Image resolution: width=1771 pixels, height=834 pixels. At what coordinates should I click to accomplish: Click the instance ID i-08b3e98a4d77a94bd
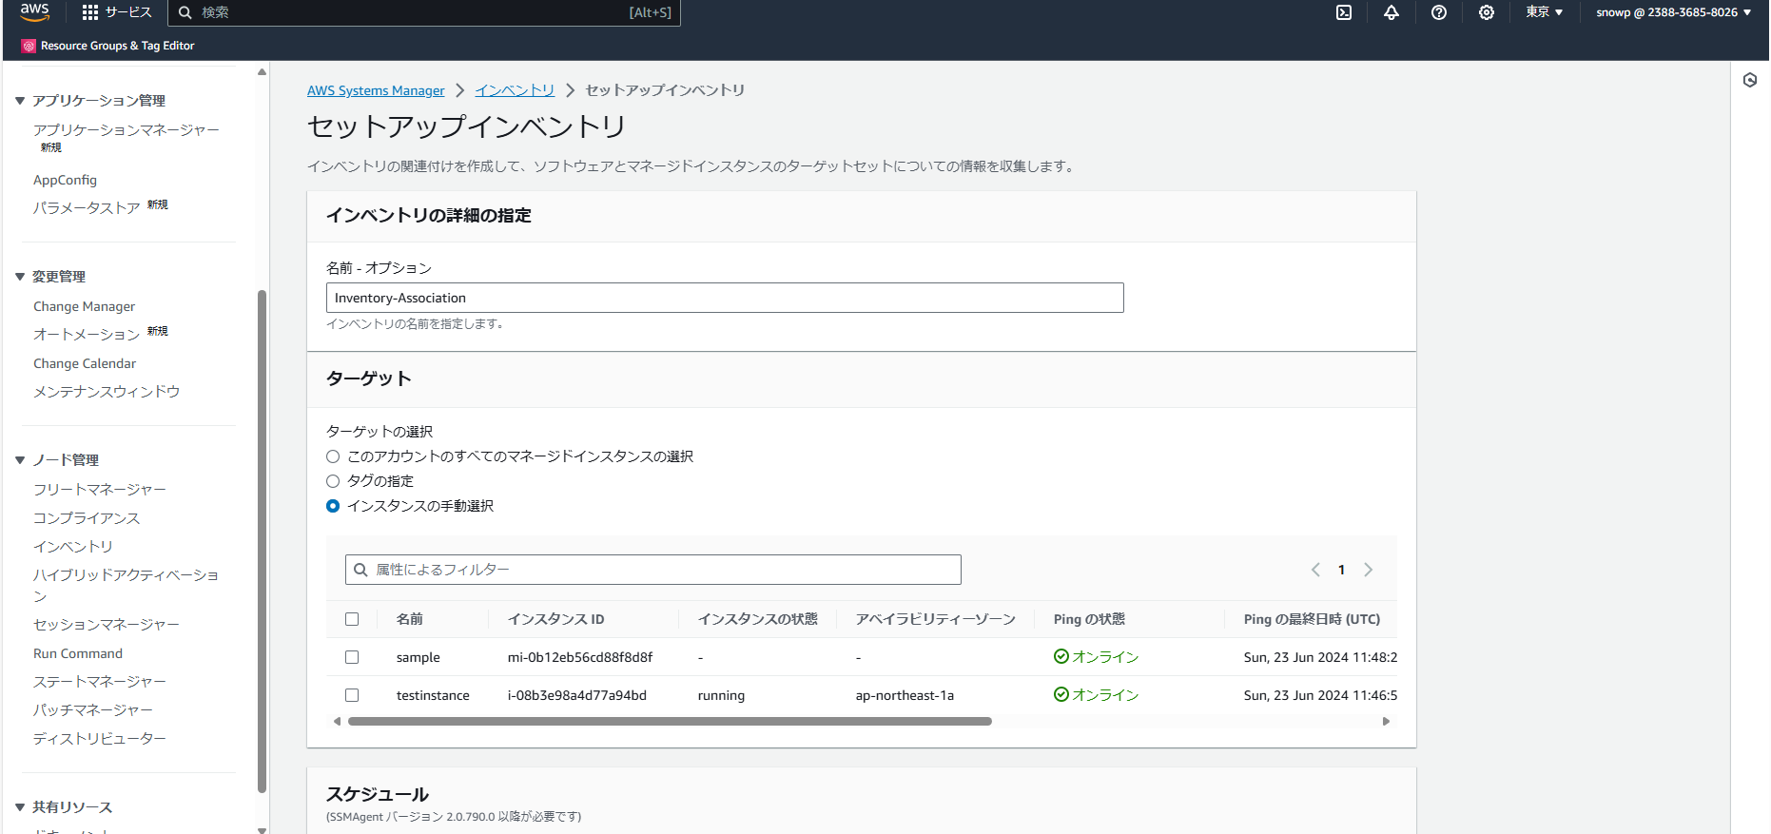(x=577, y=695)
